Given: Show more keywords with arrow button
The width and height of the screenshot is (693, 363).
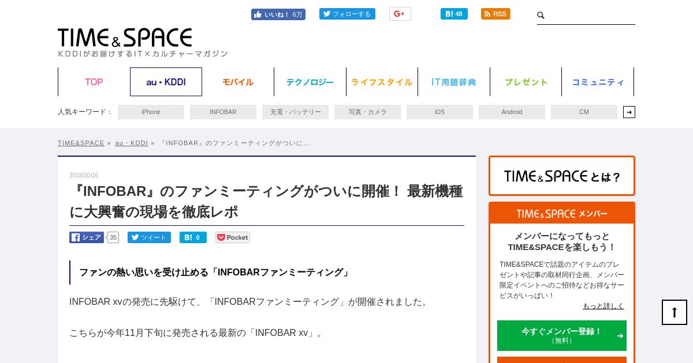Looking at the screenshot, I should (629, 112).
